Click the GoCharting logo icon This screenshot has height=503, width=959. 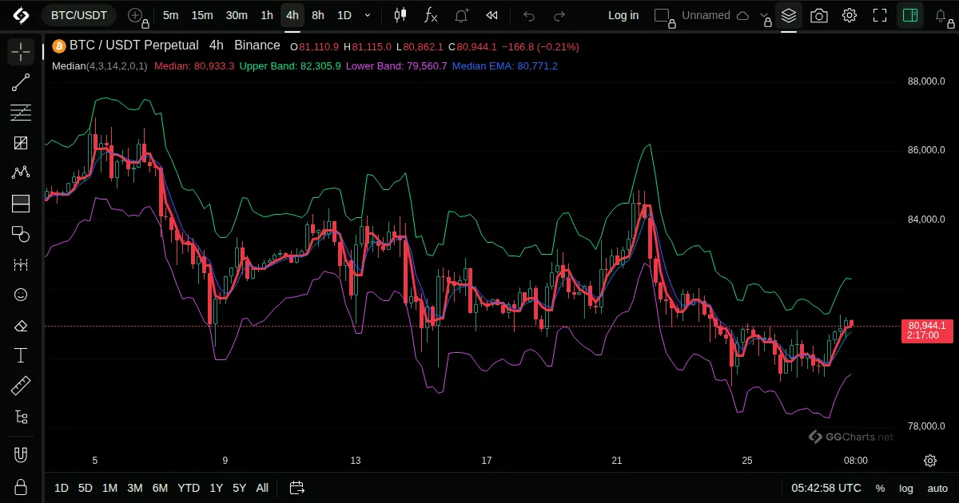pos(21,15)
